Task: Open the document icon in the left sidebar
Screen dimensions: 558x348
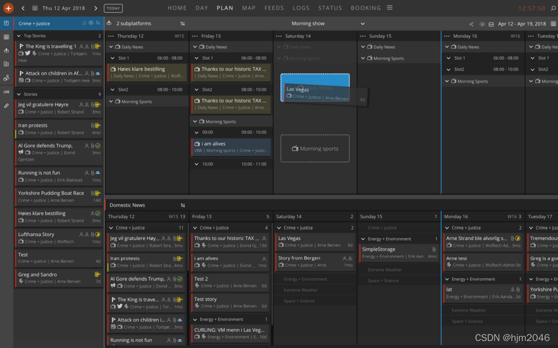Action: [x=6, y=64]
